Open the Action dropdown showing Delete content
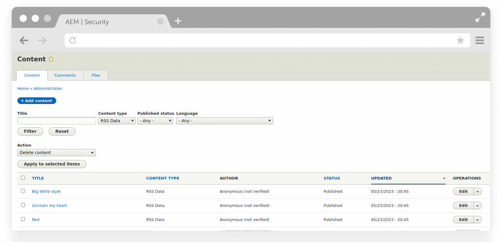502x242 pixels. click(56, 153)
